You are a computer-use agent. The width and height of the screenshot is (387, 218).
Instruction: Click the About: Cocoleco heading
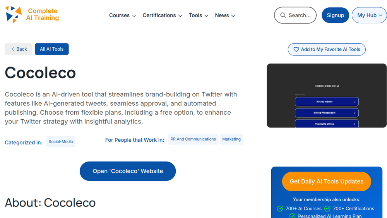[x=50, y=203]
